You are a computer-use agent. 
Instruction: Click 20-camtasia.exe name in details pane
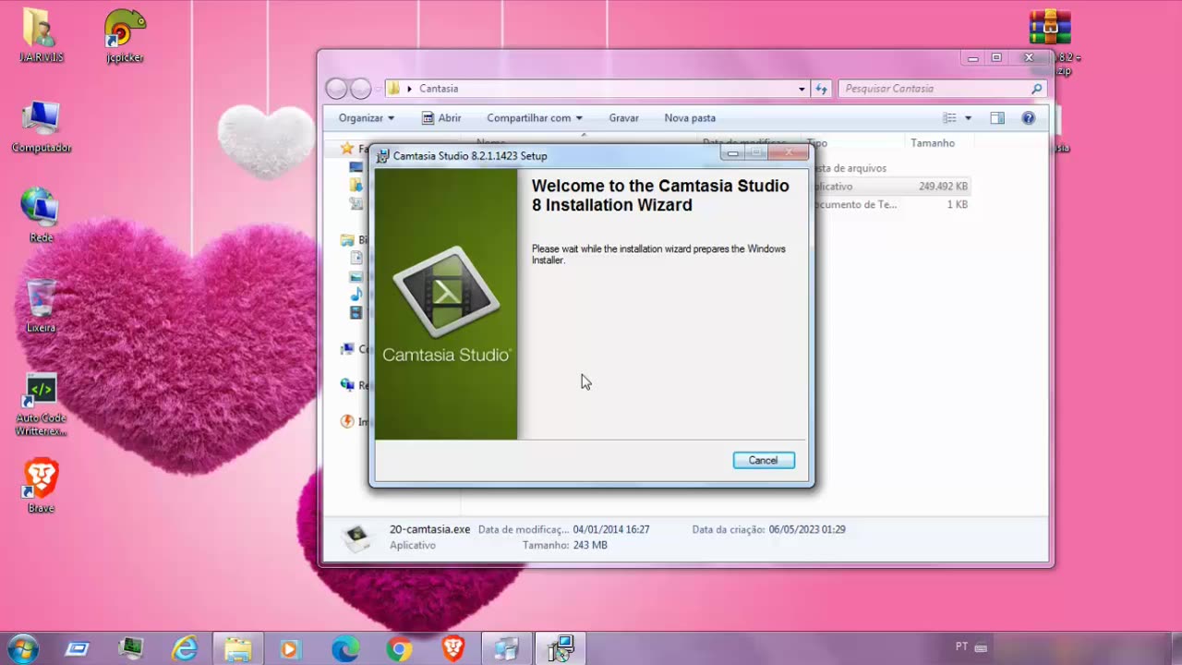429,530
